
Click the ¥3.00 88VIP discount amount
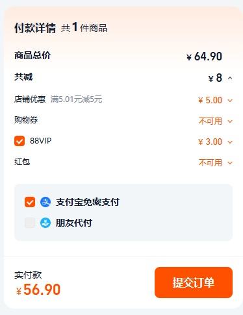210,142
